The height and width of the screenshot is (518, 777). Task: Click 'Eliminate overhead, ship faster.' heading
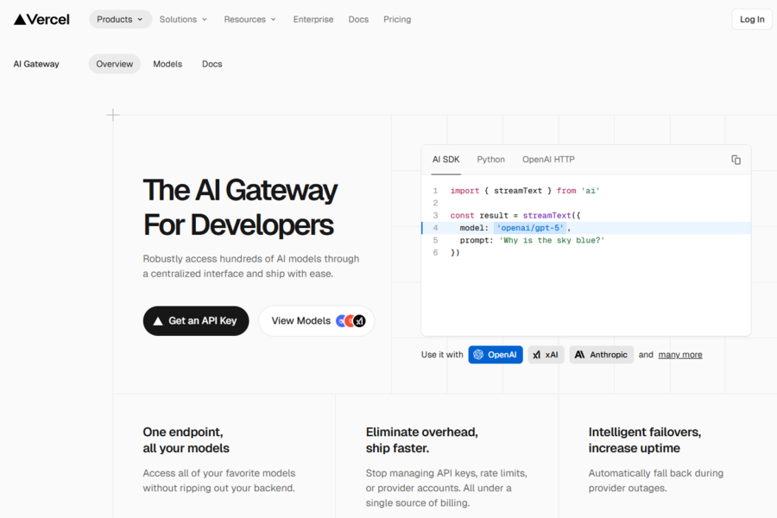[x=421, y=440]
